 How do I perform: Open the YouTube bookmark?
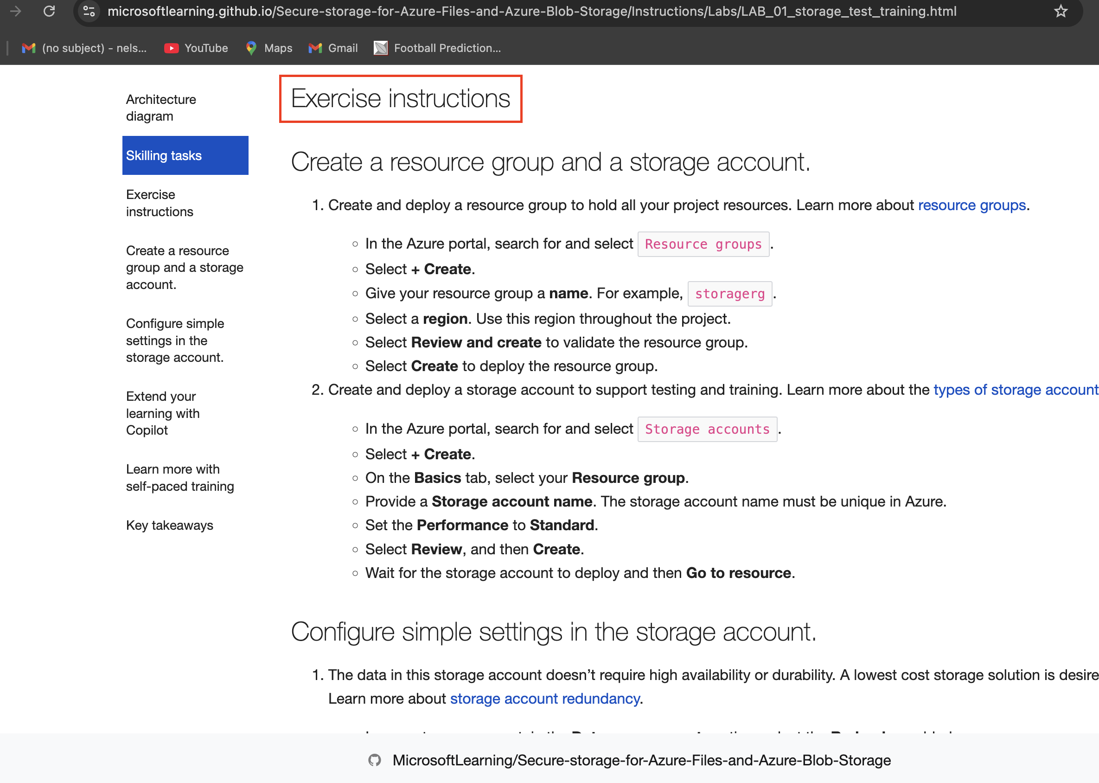click(x=196, y=48)
